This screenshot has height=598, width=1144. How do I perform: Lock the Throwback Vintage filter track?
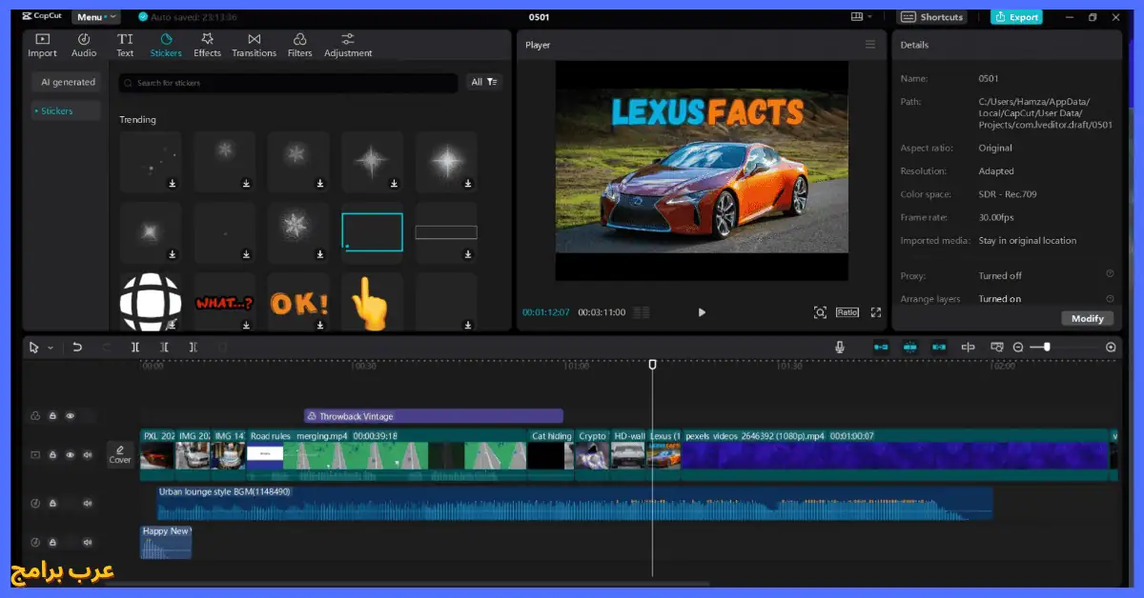click(52, 416)
